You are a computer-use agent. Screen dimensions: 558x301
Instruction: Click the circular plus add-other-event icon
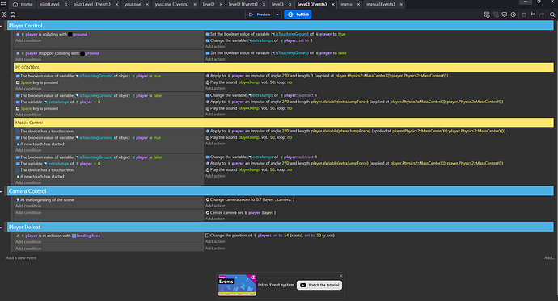[514, 15]
